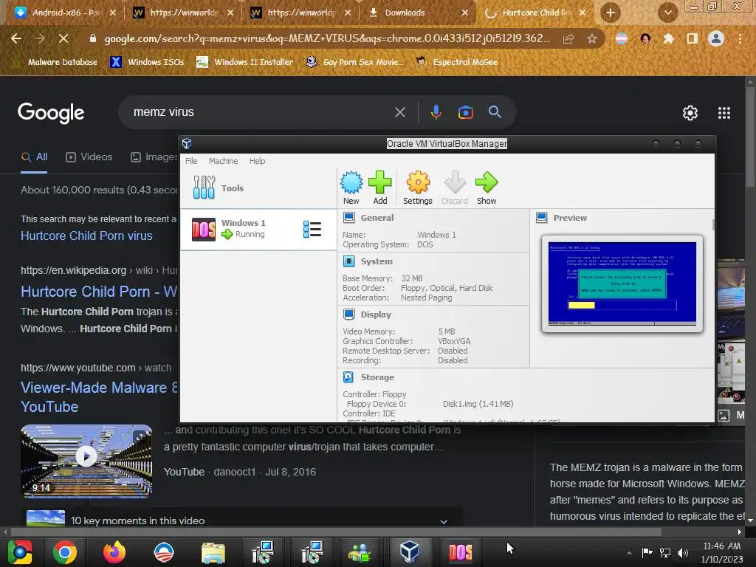Viewport: 756px width, 567px height.
Task: Click the Show green arrow in VirtualBox
Action: (x=487, y=182)
